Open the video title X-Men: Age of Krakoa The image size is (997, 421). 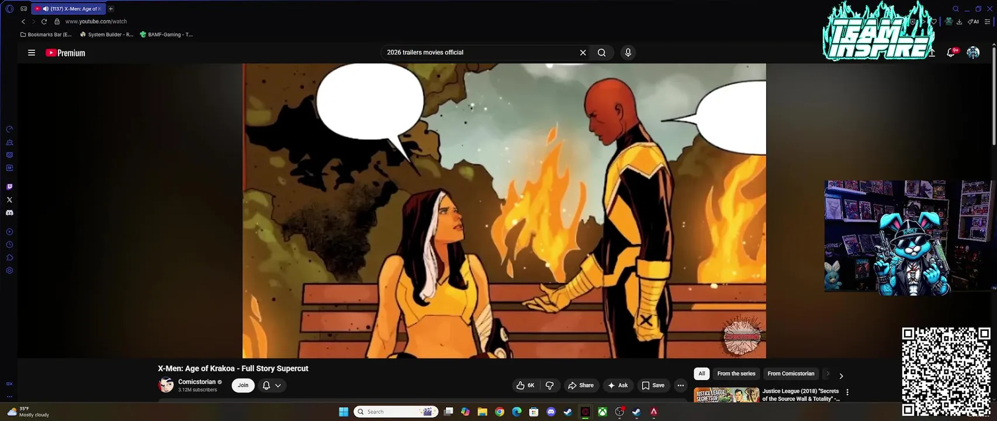233,368
